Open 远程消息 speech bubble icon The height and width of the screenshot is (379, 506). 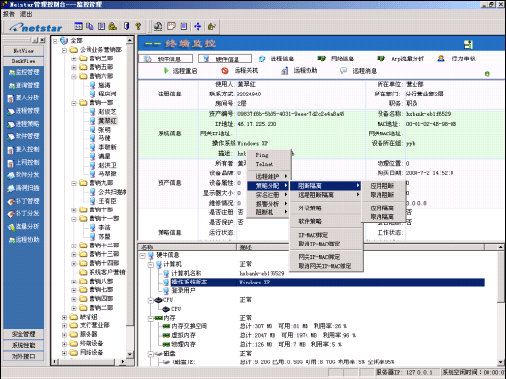tap(343, 70)
